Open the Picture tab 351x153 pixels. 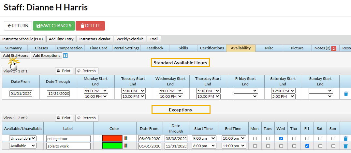[x=297, y=48]
